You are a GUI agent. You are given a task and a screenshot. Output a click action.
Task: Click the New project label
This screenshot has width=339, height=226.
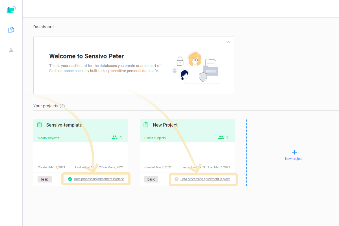pyautogui.click(x=294, y=159)
